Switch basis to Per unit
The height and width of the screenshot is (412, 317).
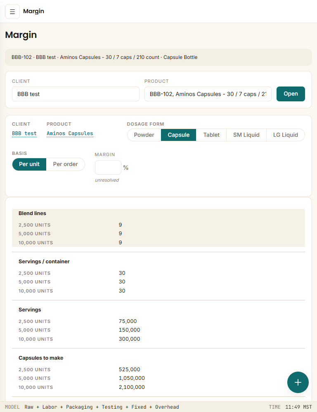tap(29, 164)
